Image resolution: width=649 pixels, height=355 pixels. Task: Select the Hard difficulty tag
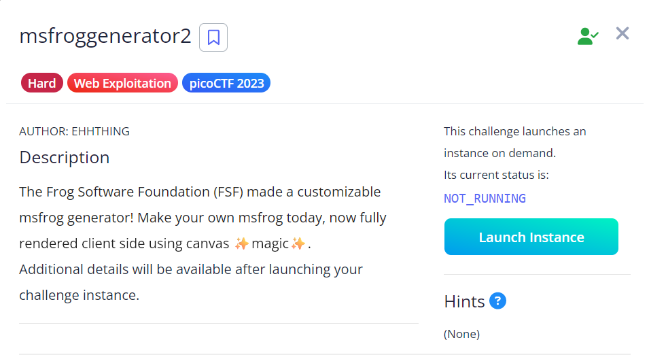pos(42,84)
